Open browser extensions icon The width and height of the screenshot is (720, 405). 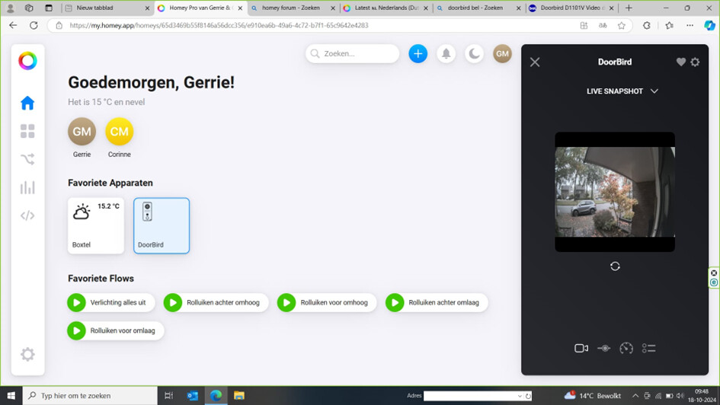pyautogui.click(x=647, y=26)
